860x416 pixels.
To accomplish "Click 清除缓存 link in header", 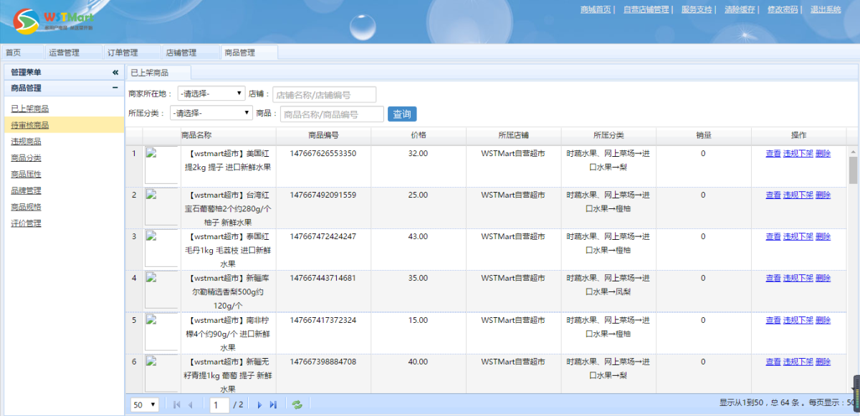I will click(x=740, y=9).
